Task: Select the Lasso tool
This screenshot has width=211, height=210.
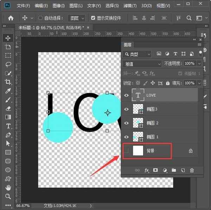Action: [x=8, y=64]
